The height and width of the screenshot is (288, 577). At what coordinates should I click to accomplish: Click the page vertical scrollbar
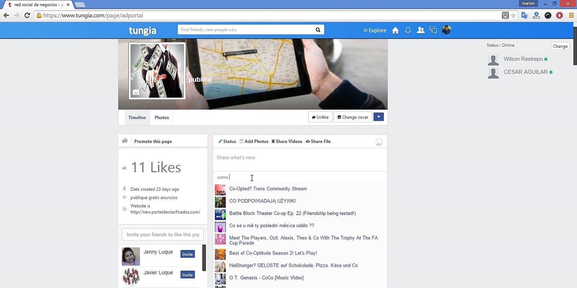[575, 46]
